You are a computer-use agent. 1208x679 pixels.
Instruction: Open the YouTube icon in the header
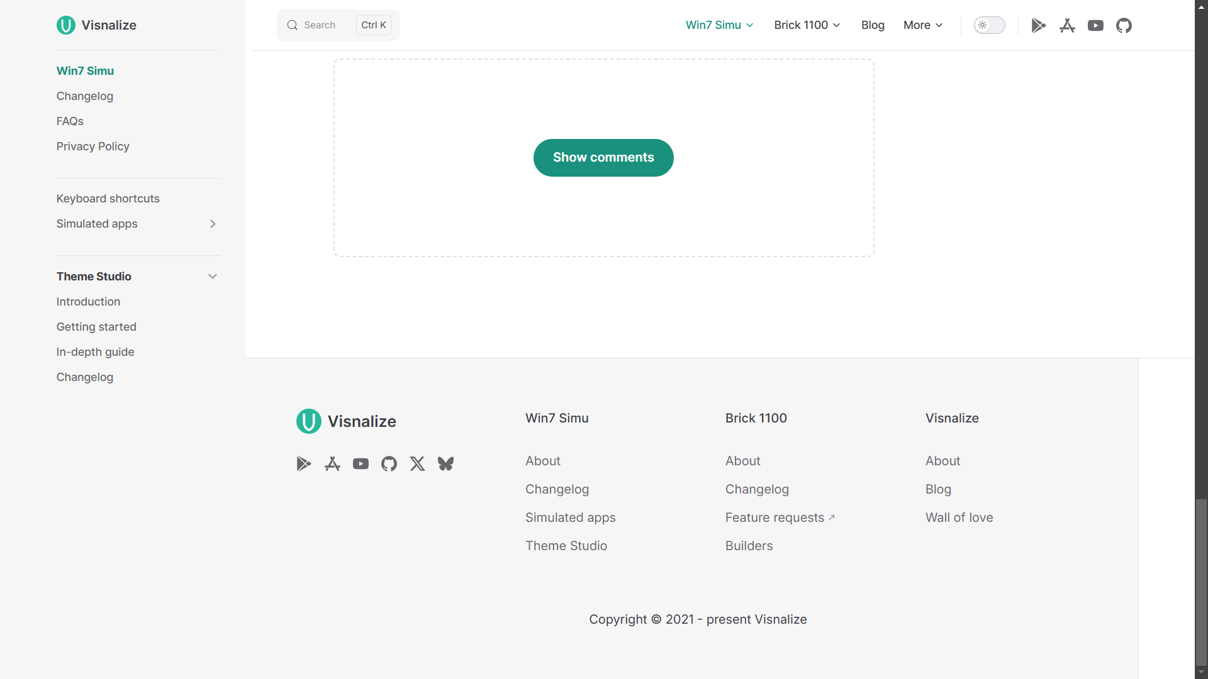pyautogui.click(x=1096, y=25)
